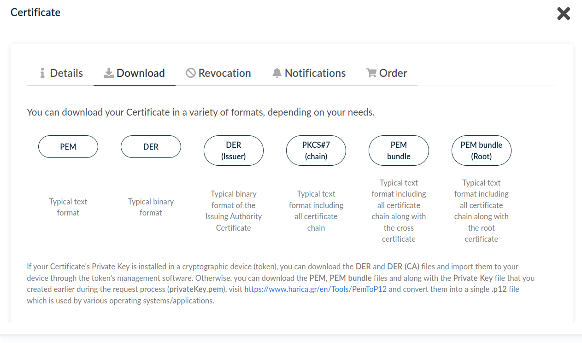Click the bell icon beside Notifications
Viewport: 582px width, 343px height.
coord(276,73)
